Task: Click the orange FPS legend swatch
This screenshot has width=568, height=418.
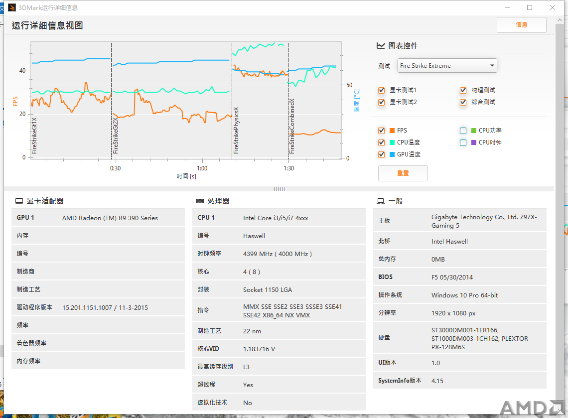Action: 392,131
